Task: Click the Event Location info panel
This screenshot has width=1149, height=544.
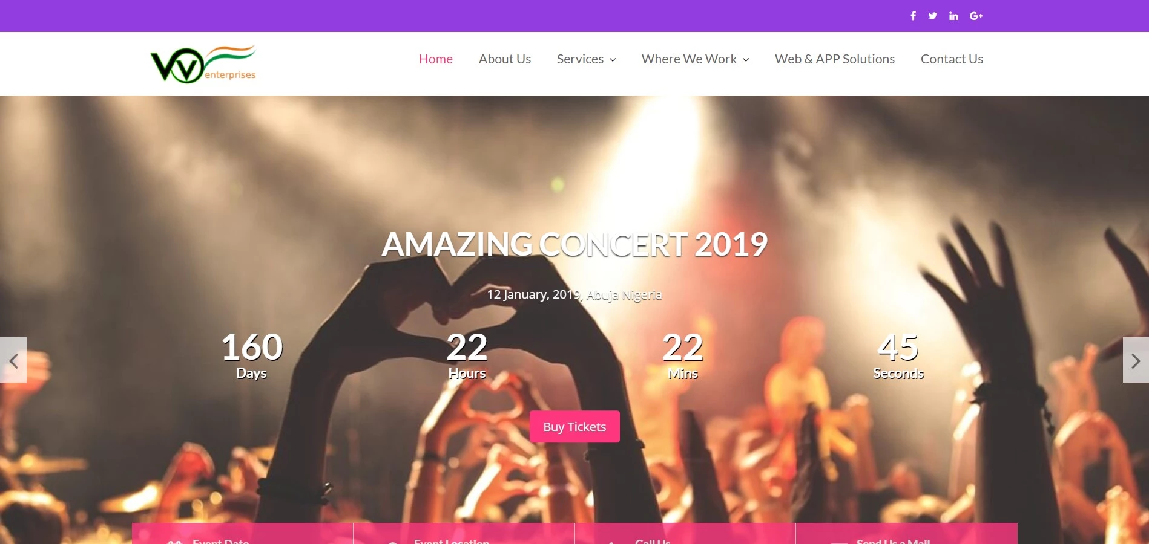Action: tap(464, 534)
